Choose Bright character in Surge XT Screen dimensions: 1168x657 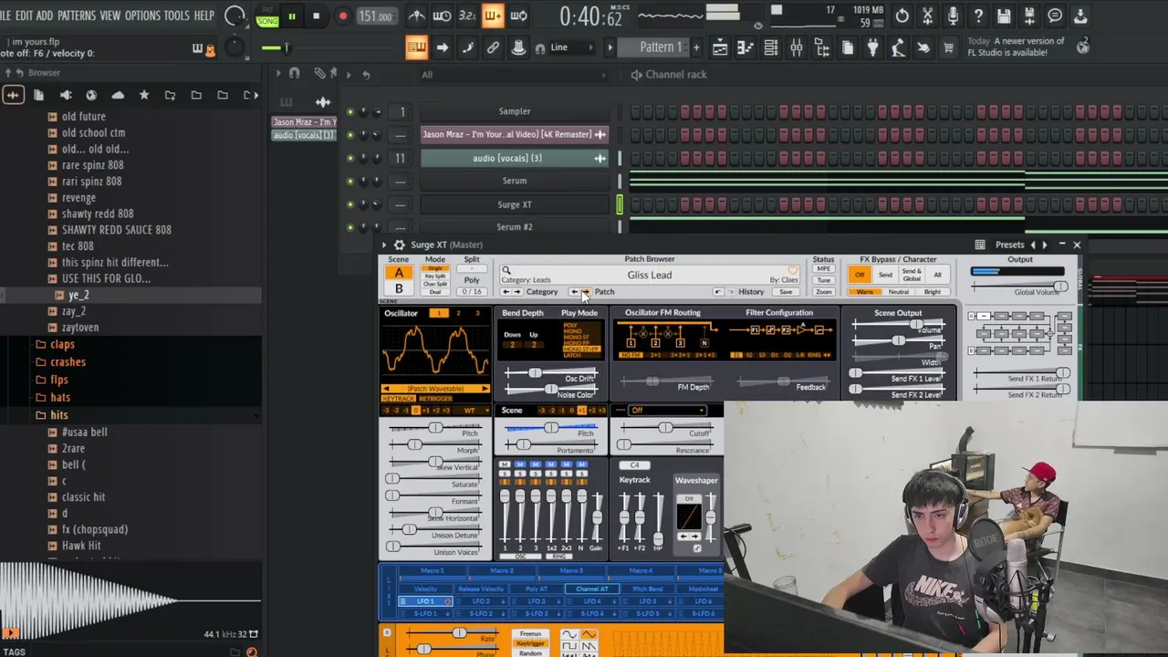[933, 292]
